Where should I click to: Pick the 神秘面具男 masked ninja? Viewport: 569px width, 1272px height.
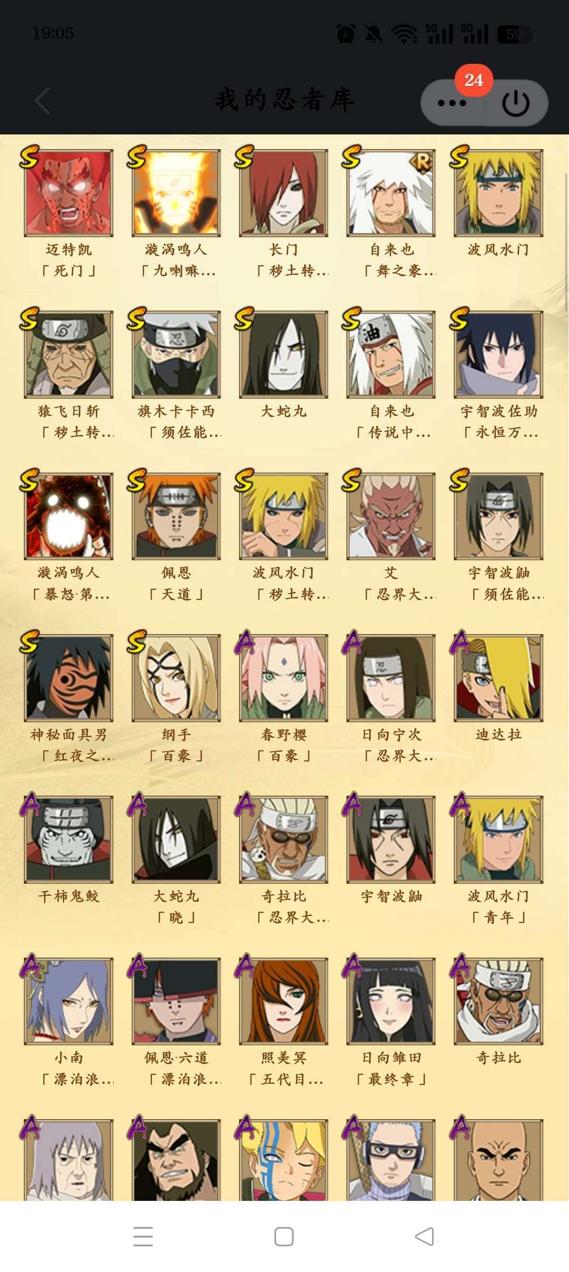(68, 678)
